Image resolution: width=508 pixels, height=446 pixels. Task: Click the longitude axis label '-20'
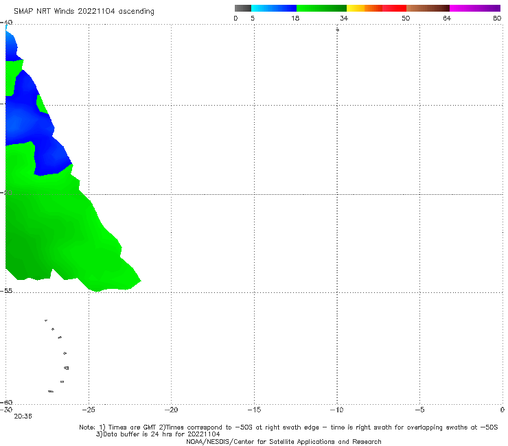pos(172,410)
